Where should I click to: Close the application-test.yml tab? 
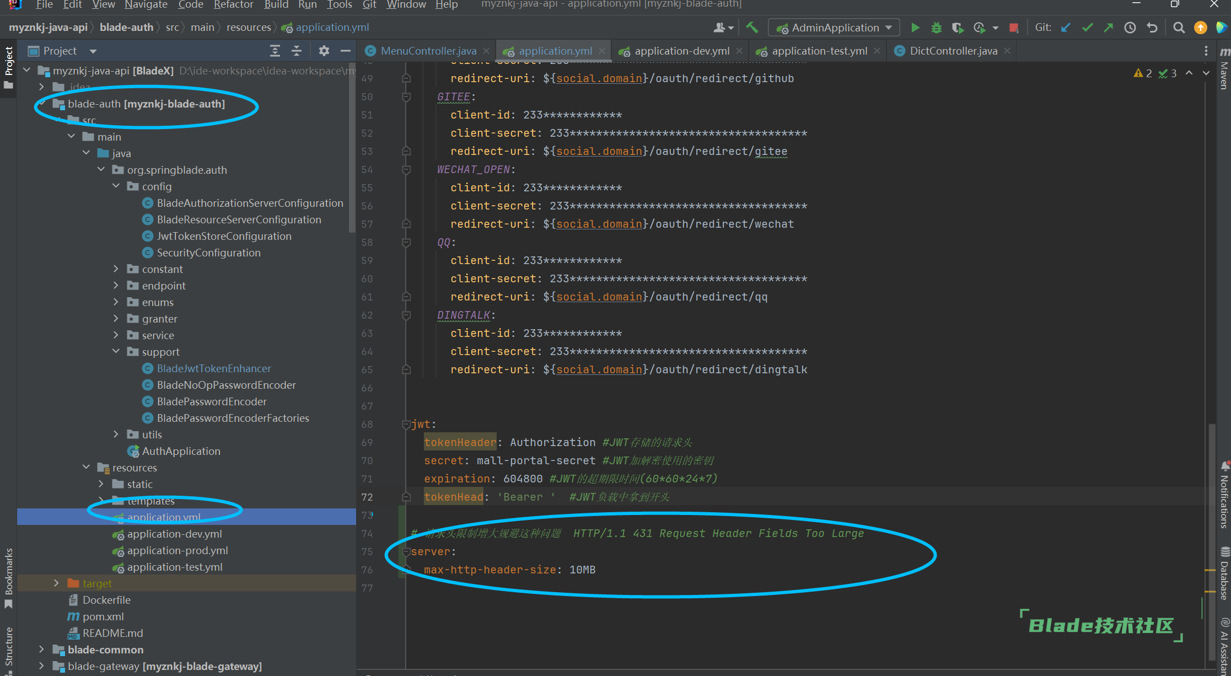[877, 51]
